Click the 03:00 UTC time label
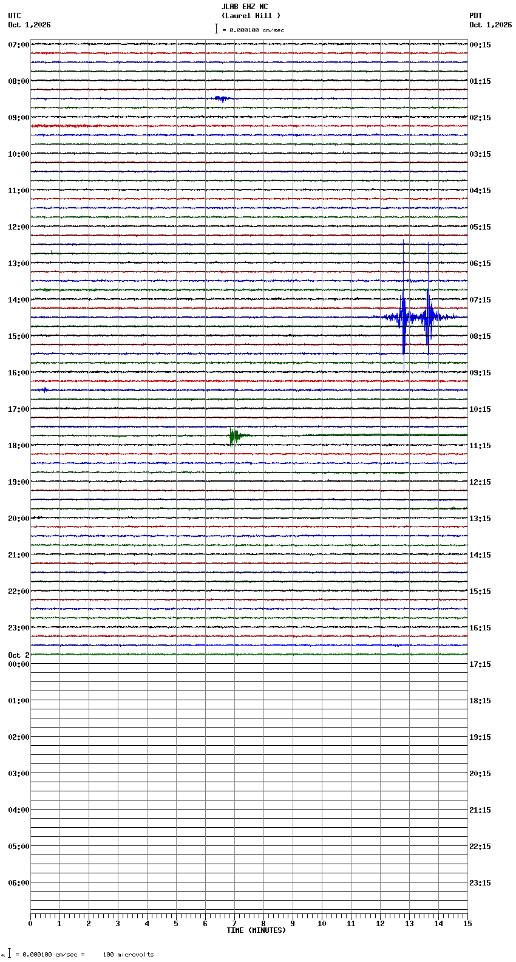 click(19, 774)
